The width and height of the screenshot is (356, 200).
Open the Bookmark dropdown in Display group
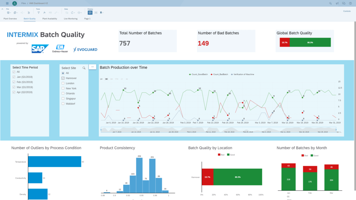pyautogui.click(x=102, y=13)
